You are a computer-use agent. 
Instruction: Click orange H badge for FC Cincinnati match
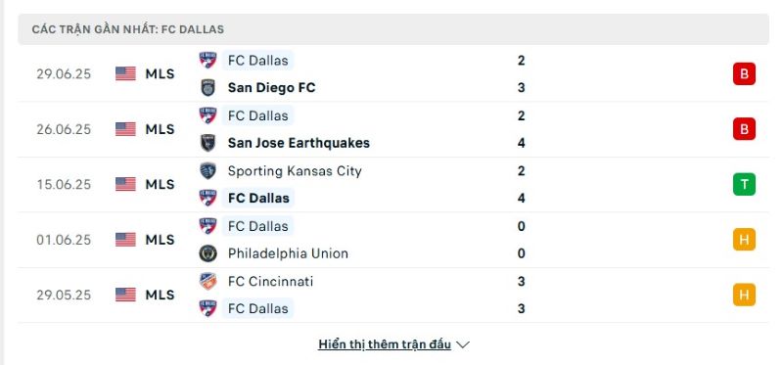tap(744, 295)
